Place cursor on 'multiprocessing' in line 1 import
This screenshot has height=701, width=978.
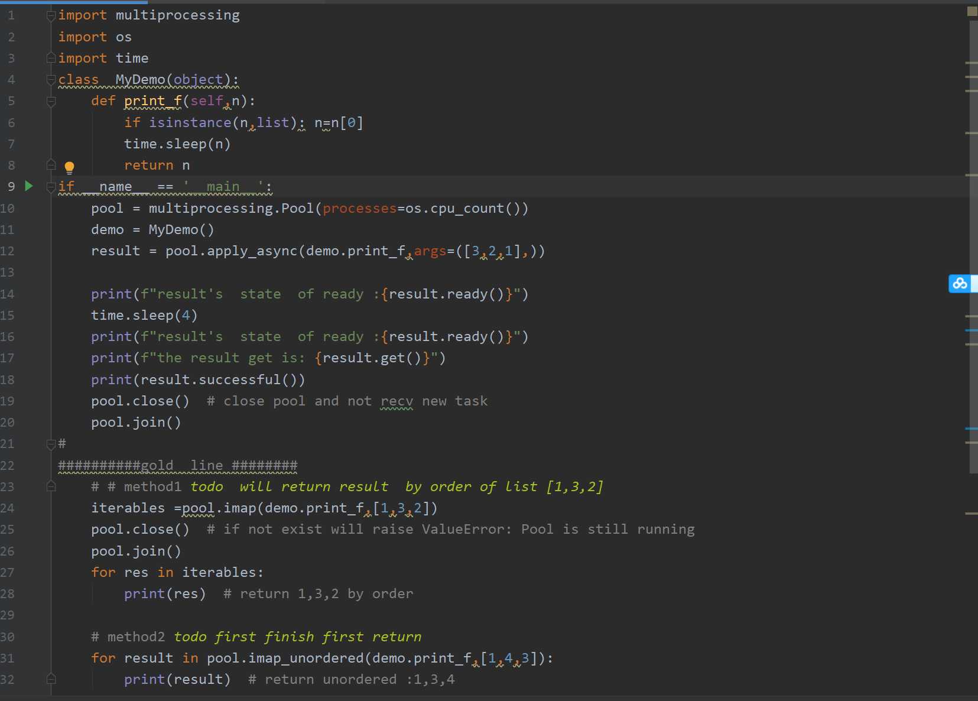coord(178,15)
